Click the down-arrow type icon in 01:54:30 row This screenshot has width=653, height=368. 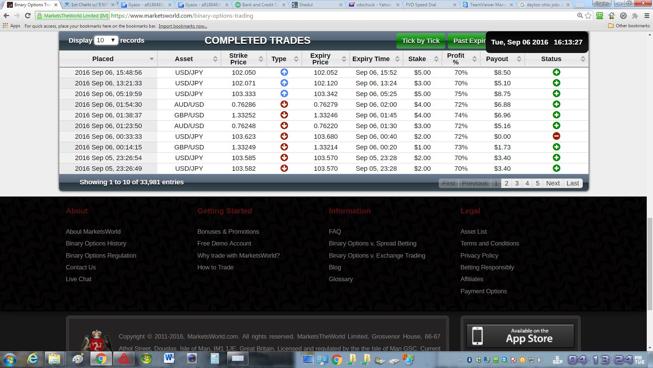point(284,104)
